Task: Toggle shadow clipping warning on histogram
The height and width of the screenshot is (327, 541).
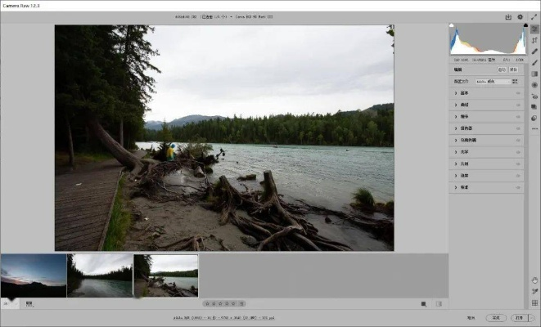Action: 451,25
